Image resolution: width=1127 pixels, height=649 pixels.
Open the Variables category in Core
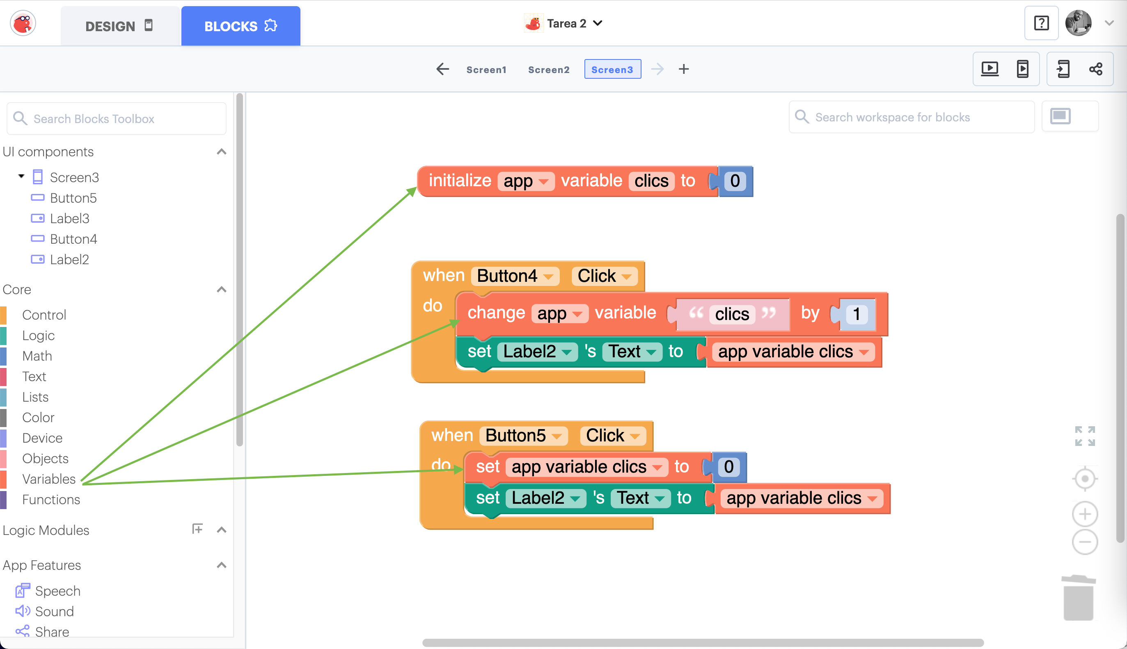pos(48,479)
